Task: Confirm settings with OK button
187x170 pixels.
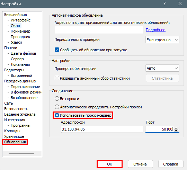Action: 109,164
